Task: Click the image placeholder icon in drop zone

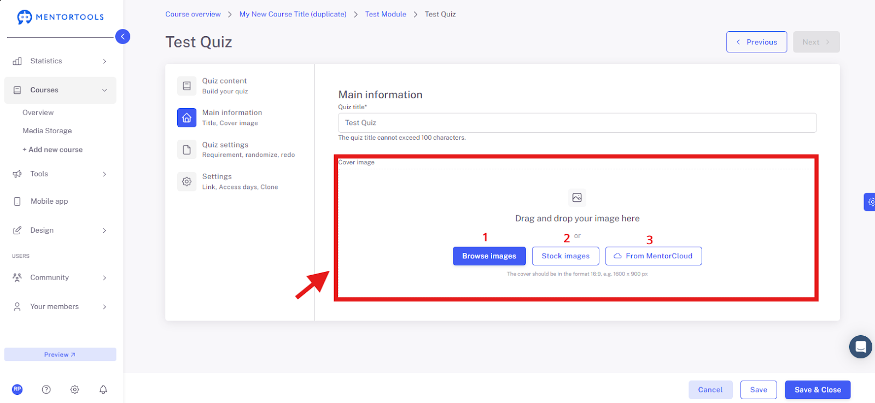Action: click(577, 198)
